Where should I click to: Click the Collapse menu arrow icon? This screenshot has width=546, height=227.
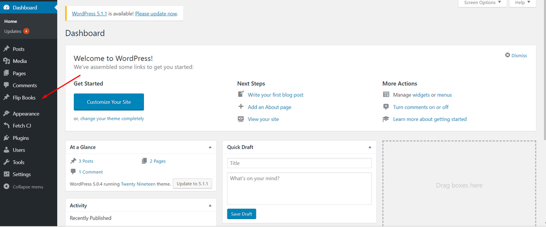[6, 186]
